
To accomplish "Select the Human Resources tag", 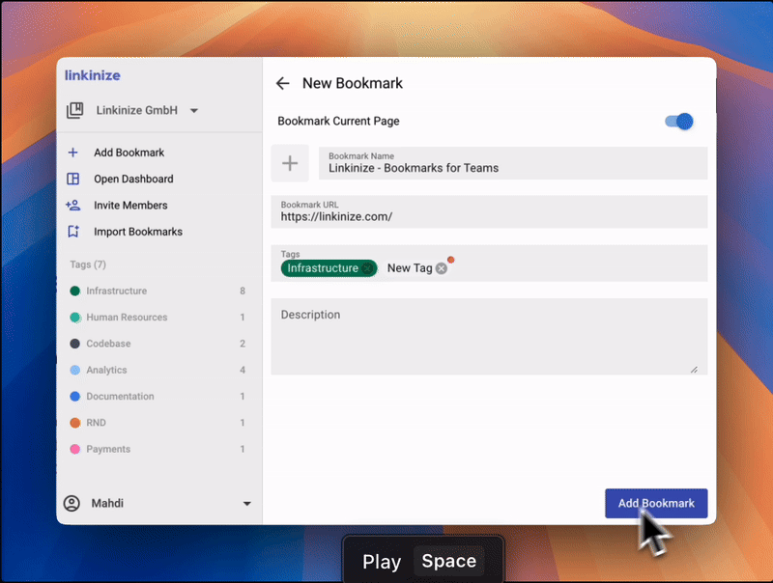I will 127,318.
